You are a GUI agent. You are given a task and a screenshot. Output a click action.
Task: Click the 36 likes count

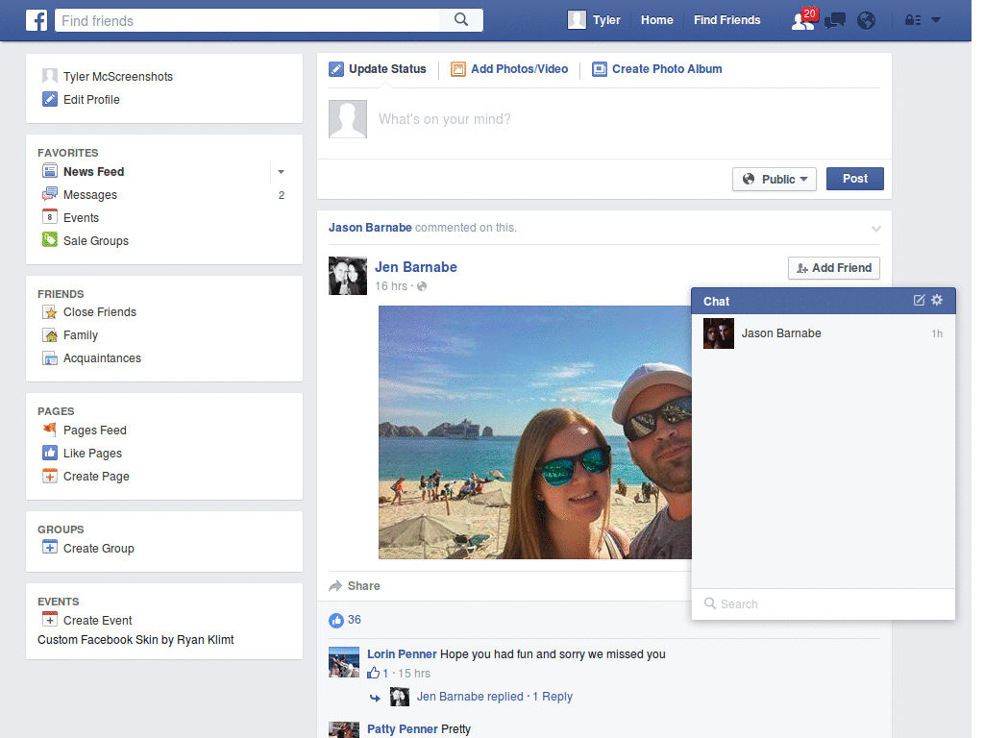[355, 620]
